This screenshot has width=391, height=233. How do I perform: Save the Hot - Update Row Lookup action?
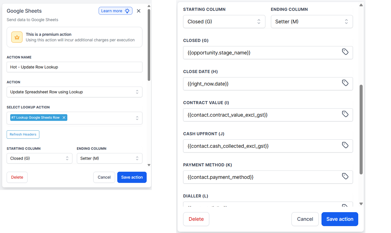pyautogui.click(x=132, y=177)
